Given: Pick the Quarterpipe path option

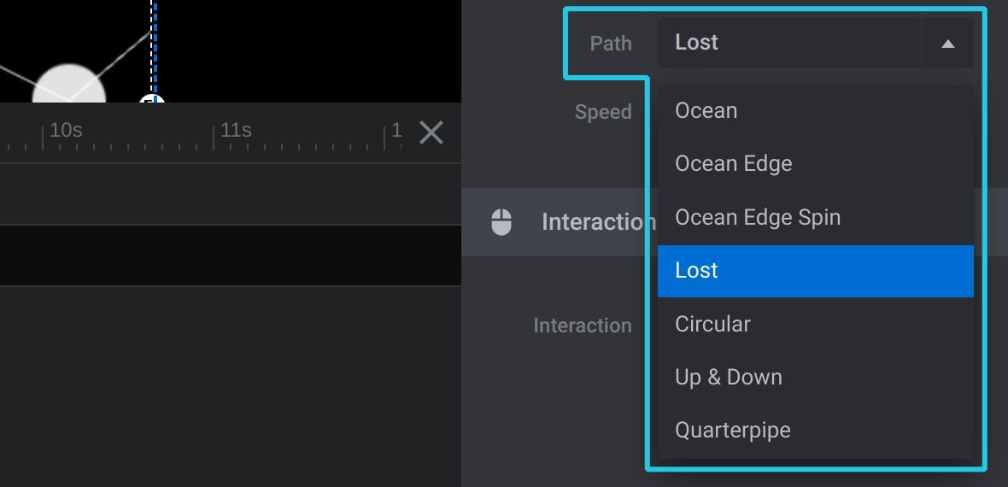Looking at the screenshot, I should 815,430.
